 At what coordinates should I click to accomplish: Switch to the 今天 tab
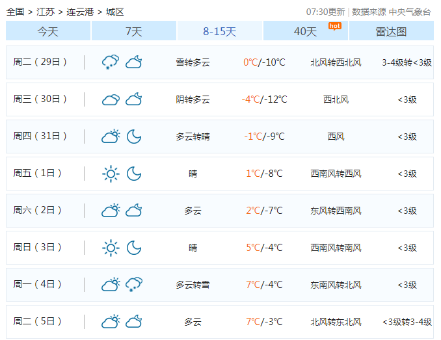tap(48, 31)
